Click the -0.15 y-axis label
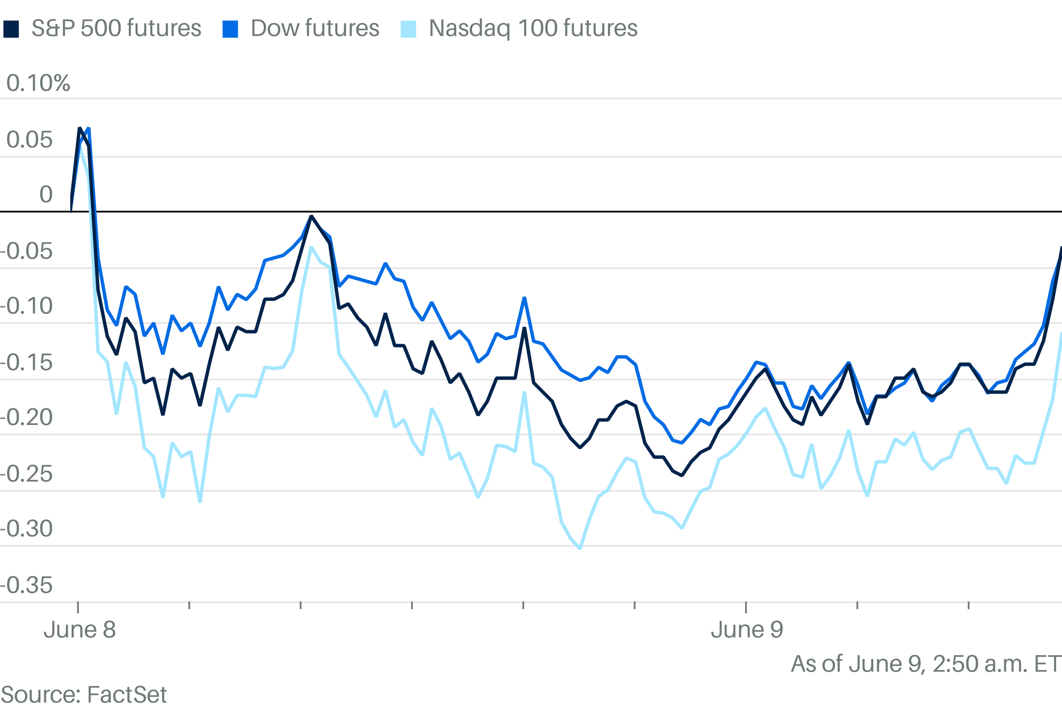This screenshot has width=1062, height=706. click(x=26, y=363)
